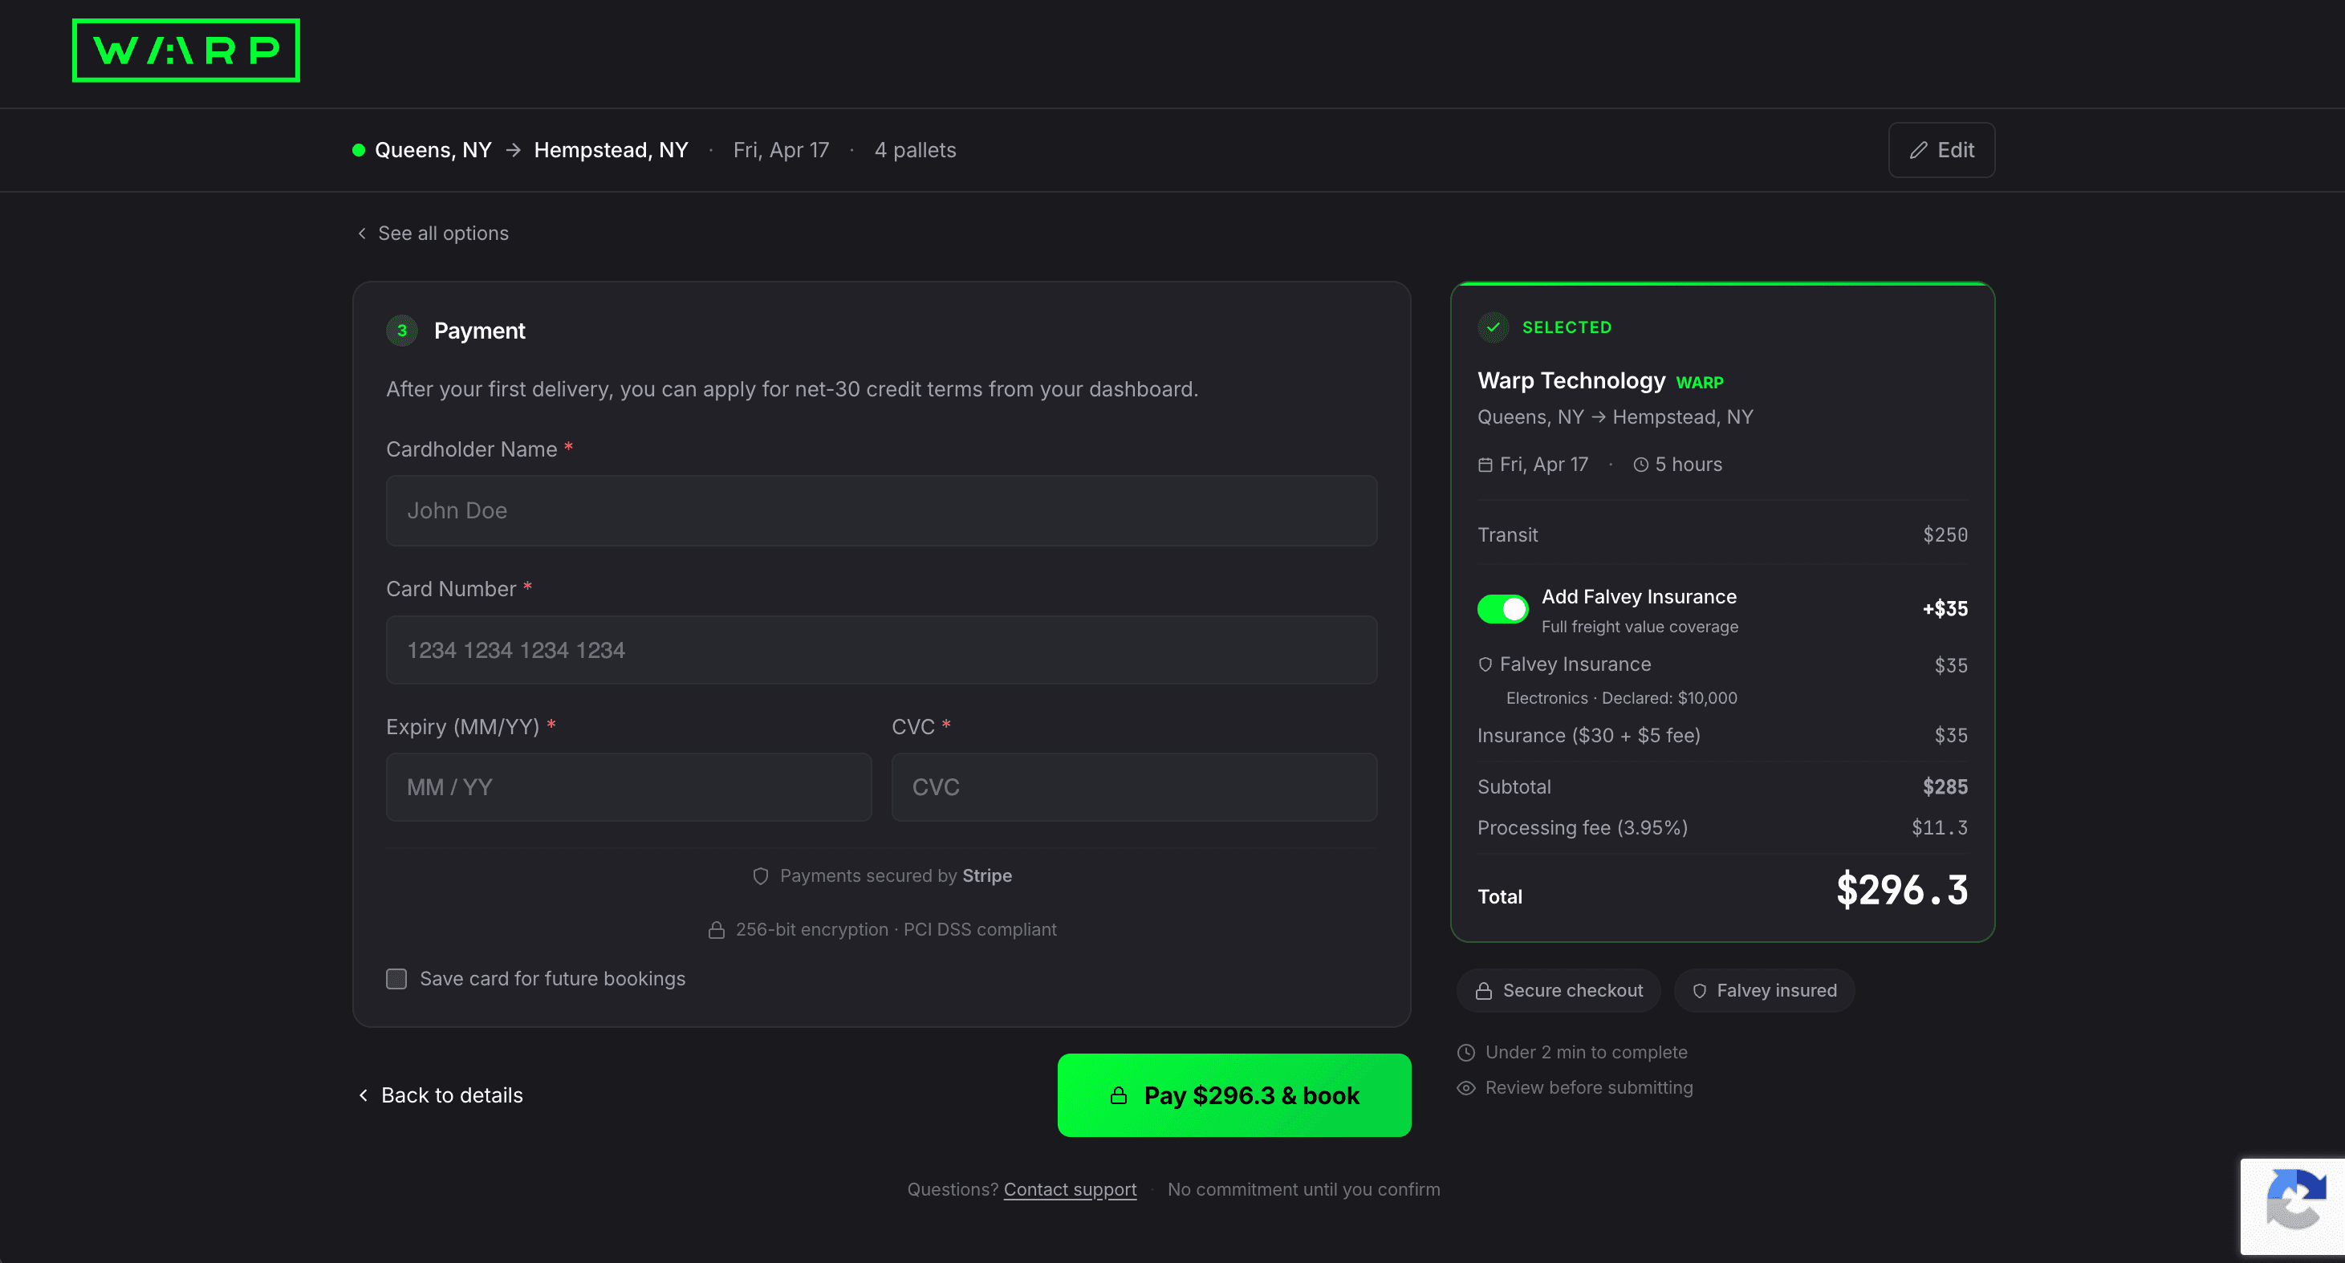
Task: Turn off the Add Falvey Insurance toggle
Action: [1502, 609]
